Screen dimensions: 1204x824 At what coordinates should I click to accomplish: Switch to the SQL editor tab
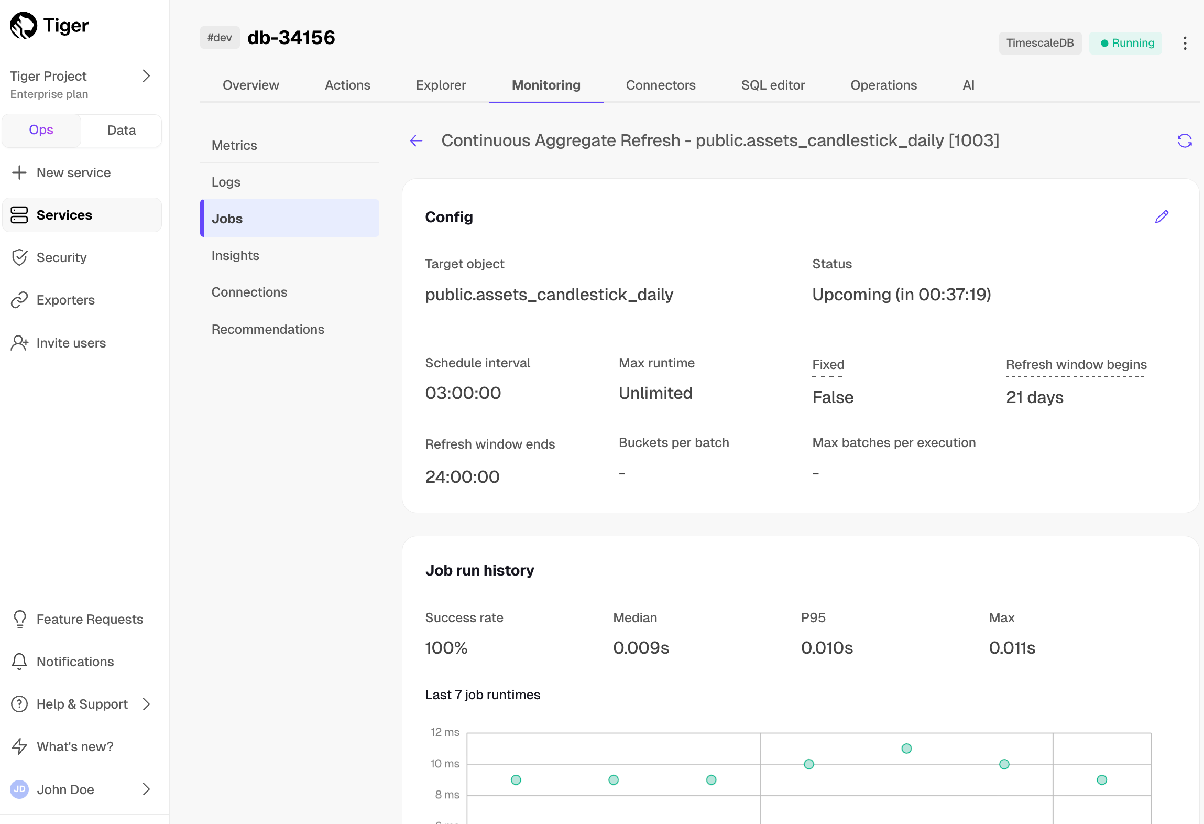point(773,85)
